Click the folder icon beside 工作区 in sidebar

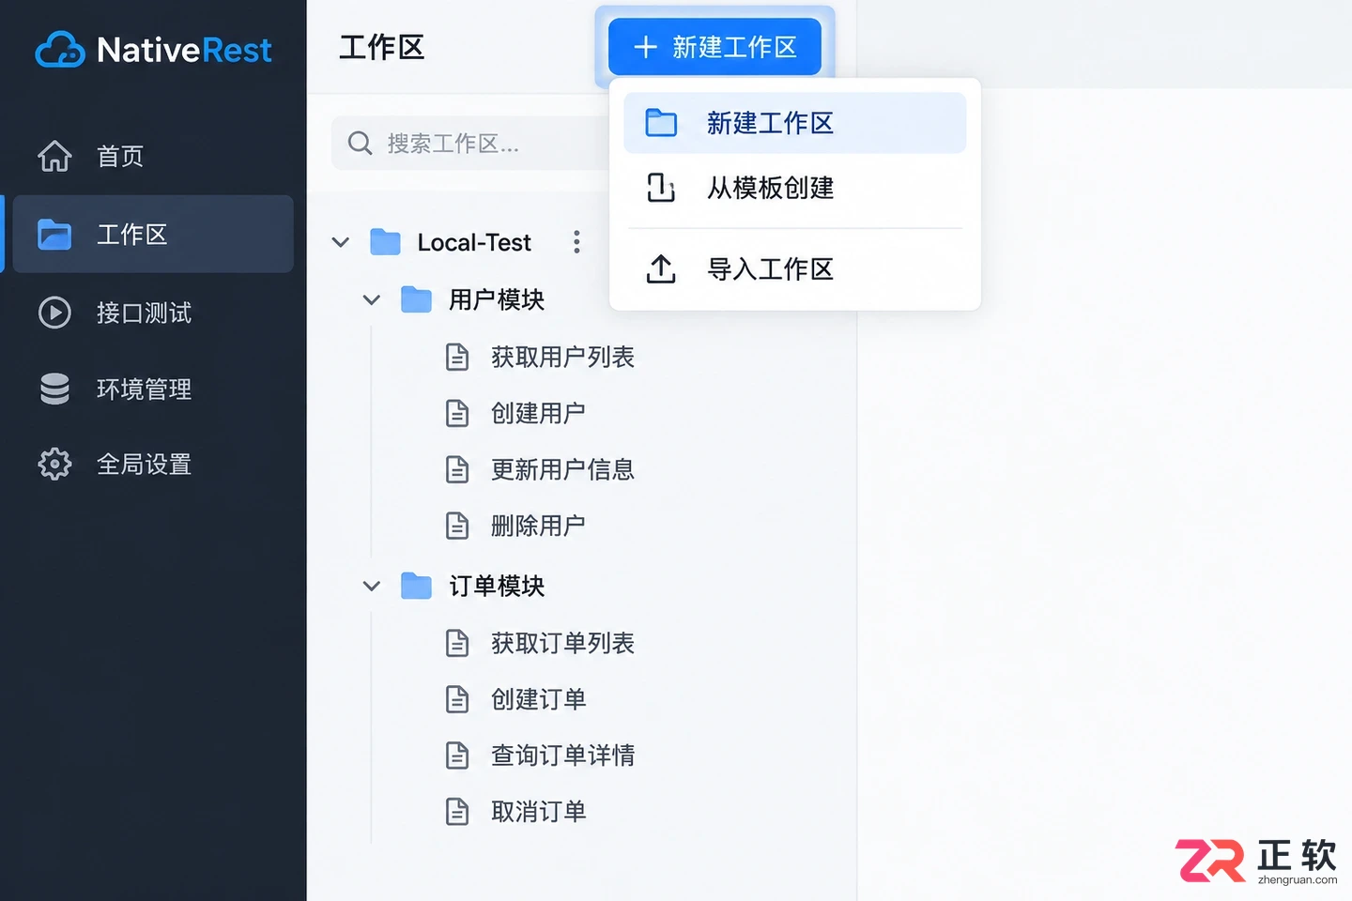click(54, 234)
